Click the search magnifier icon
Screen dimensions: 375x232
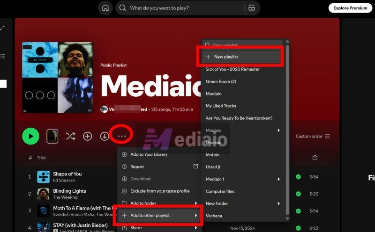pos(122,8)
